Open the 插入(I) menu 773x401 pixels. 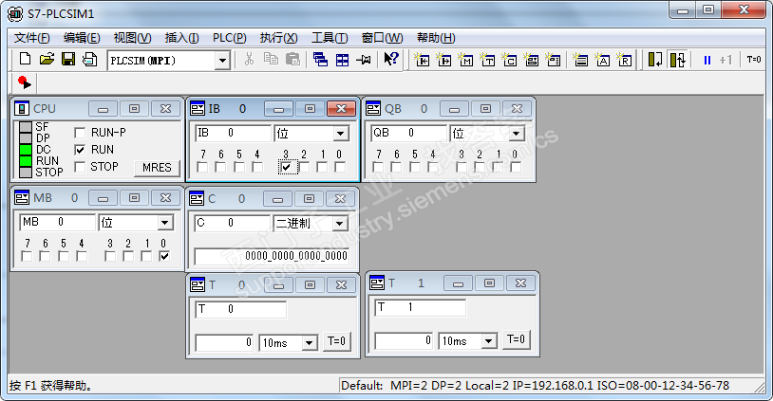click(182, 38)
